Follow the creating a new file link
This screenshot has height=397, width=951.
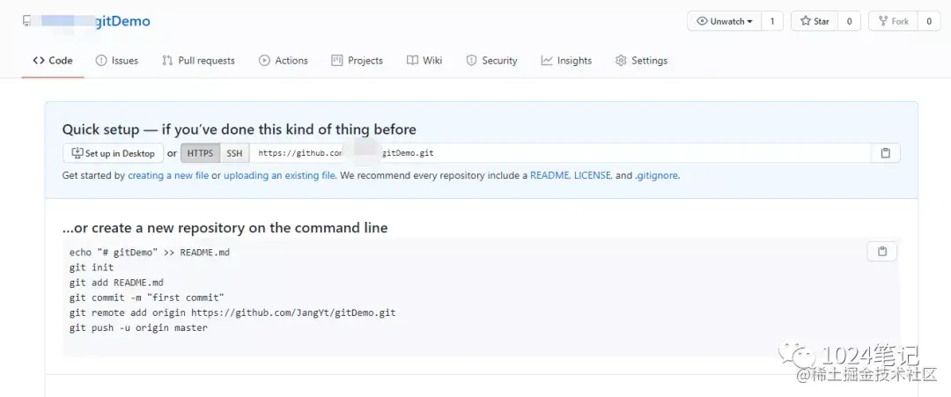tap(168, 176)
